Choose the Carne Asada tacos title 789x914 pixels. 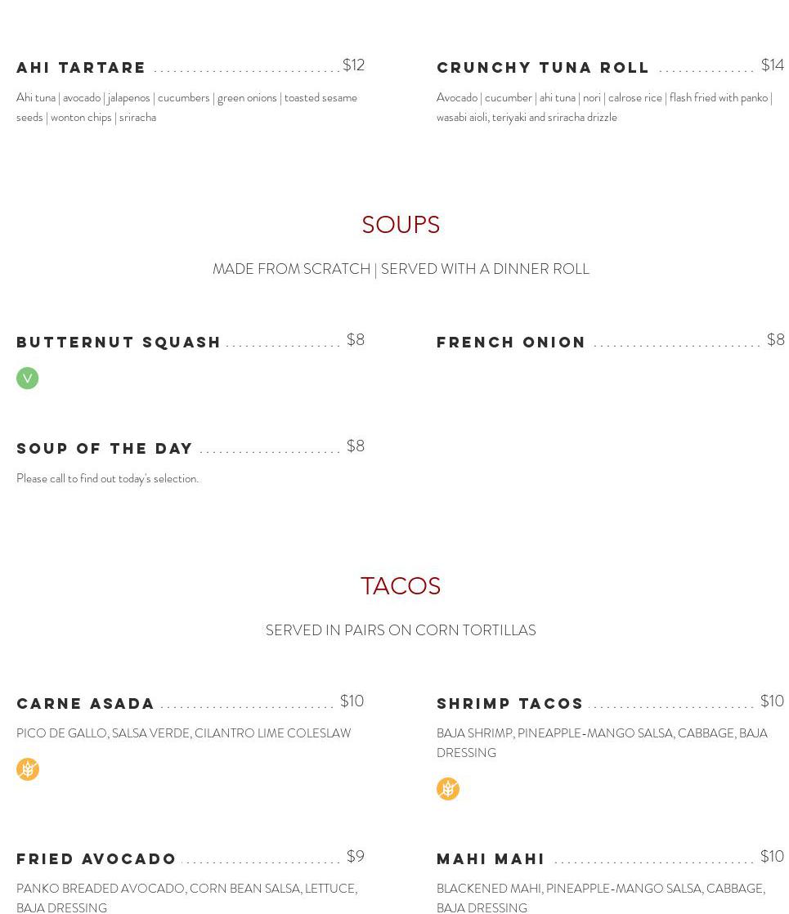click(x=86, y=703)
